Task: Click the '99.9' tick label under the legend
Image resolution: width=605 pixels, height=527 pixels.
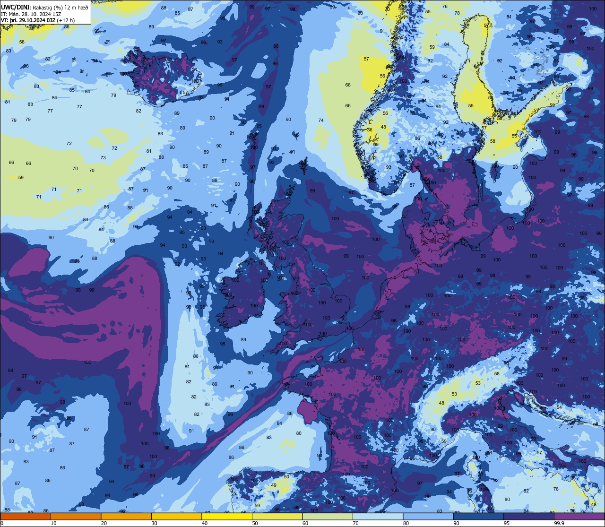Action: (x=560, y=523)
